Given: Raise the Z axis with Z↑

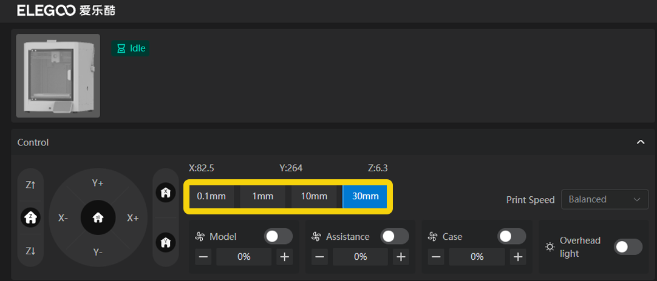Looking at the screenshot, I should [x=31, y=185].
